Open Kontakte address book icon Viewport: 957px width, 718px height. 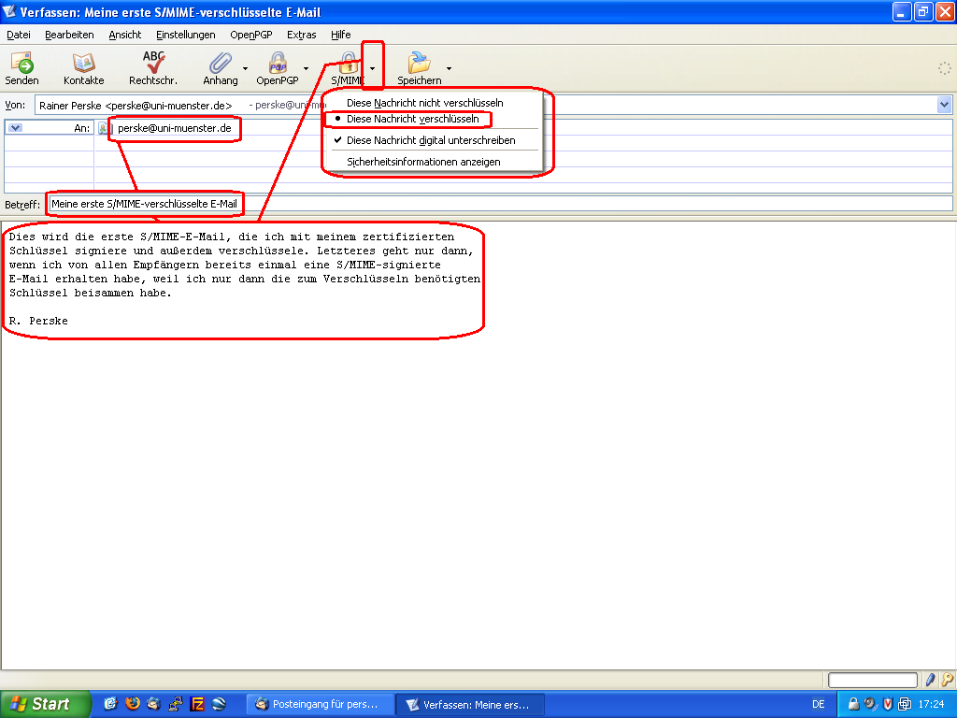point(83,64)
